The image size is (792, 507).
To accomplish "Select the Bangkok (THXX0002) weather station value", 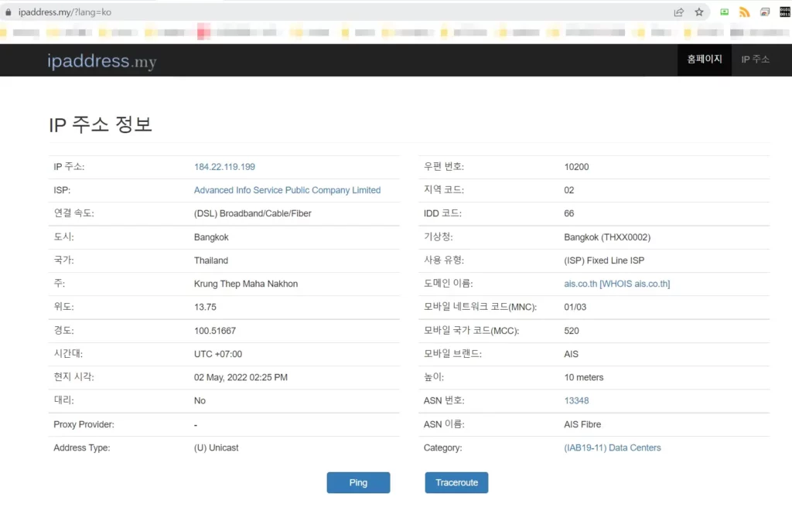I will (x=607, y=237).
